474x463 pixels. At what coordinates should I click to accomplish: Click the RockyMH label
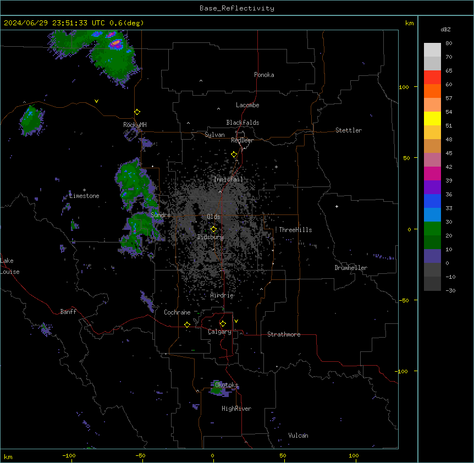coord(135,124)
